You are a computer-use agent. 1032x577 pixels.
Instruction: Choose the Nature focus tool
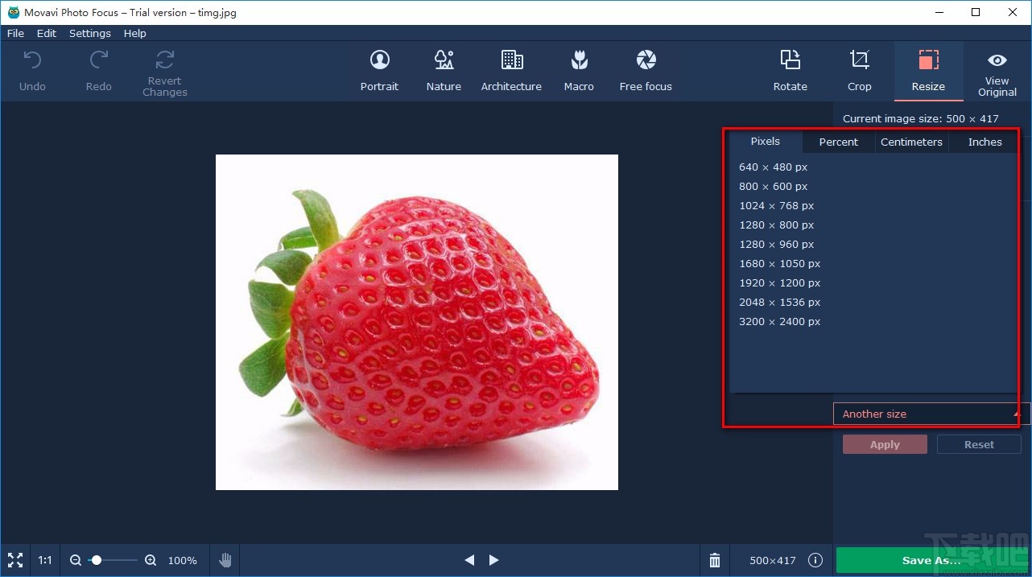[444, 60]
